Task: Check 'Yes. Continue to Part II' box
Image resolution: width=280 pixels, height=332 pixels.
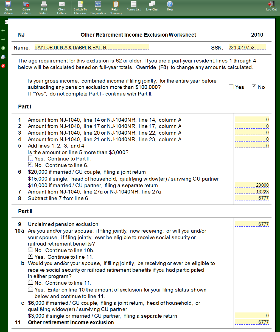Action: pyautogui.click(x=30, y=158)
